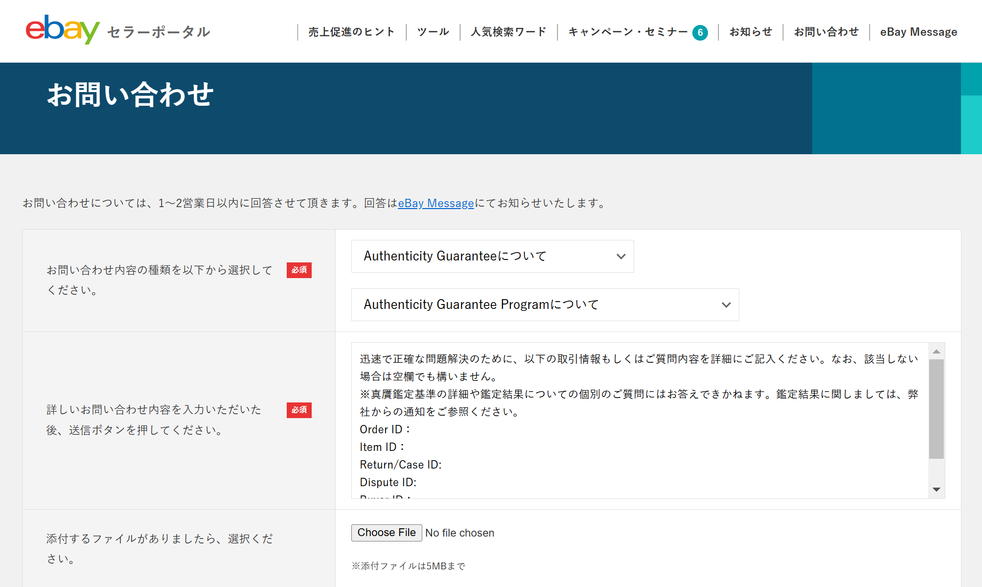
Task: Click the Return/Case ID: line
Action: click(x=401, y=465)
